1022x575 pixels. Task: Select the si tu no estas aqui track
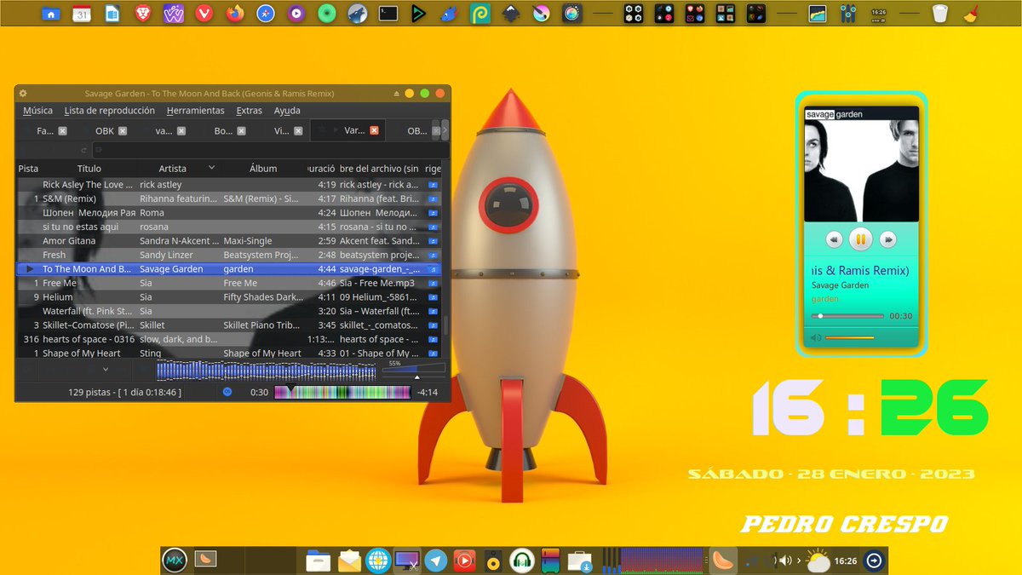(228, 227)
